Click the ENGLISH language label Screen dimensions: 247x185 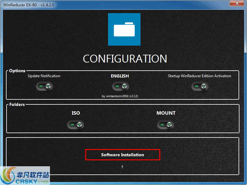(120, 76)
